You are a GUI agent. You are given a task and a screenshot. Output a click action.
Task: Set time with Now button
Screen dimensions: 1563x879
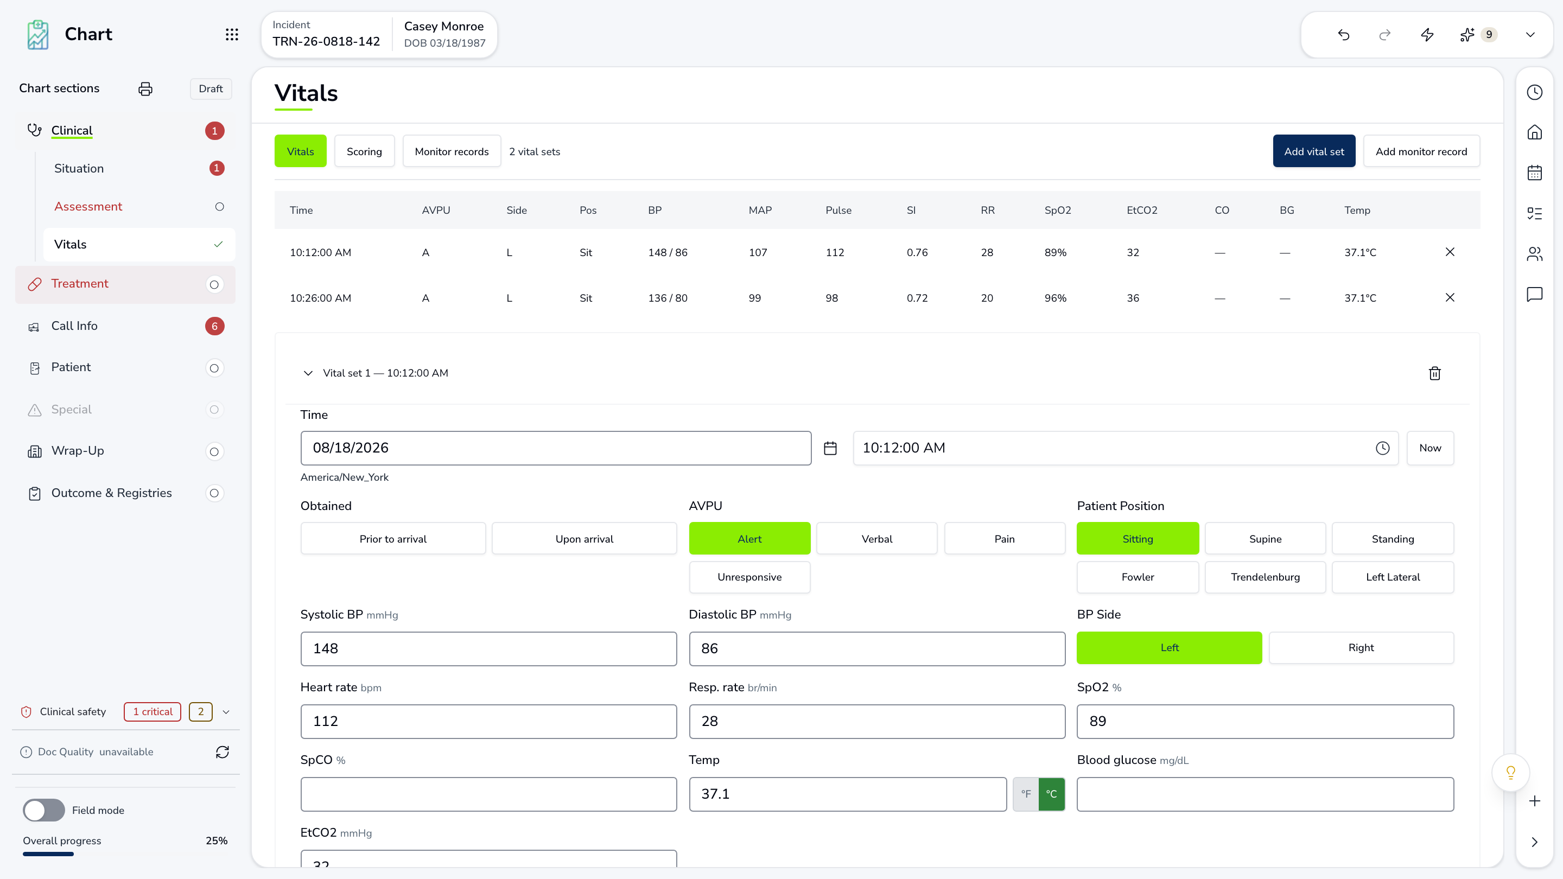[x=1430, y=448]
